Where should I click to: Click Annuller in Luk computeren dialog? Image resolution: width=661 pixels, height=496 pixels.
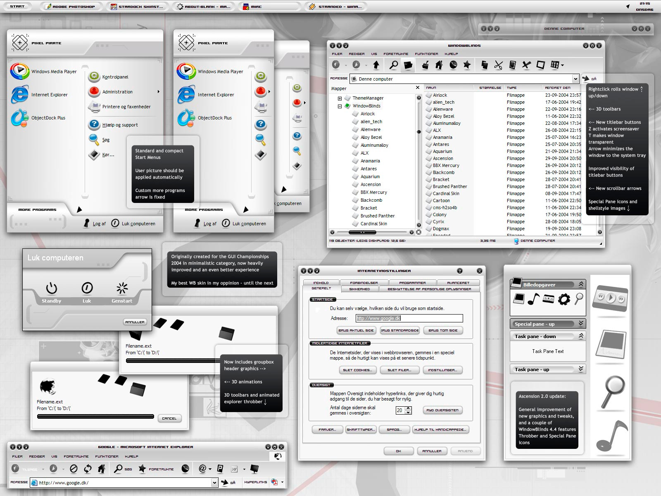point(135,322)
